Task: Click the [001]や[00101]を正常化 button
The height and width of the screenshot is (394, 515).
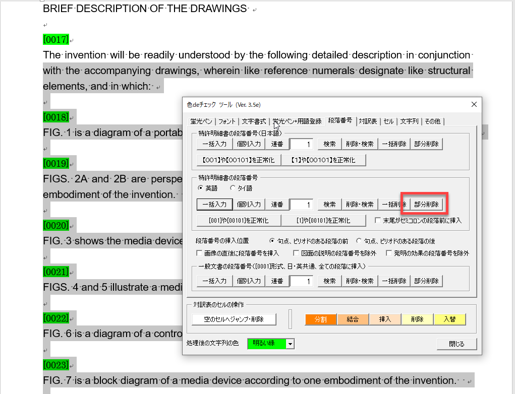Action: [239, 221]
